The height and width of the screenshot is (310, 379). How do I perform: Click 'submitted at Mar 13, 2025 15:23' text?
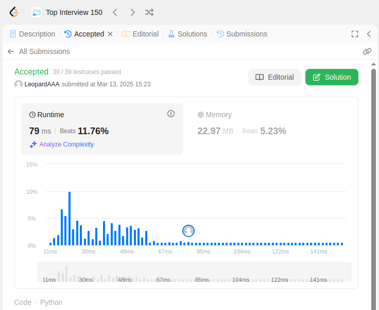106,84
